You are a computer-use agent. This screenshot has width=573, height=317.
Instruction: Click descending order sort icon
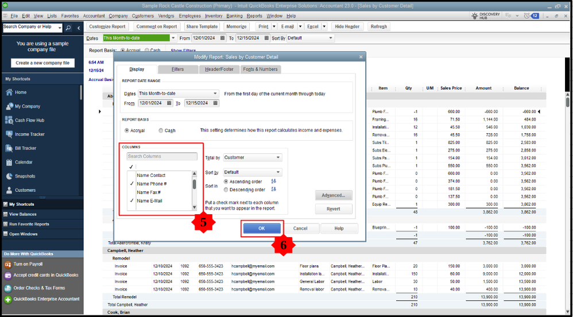(x=274, y=190)
